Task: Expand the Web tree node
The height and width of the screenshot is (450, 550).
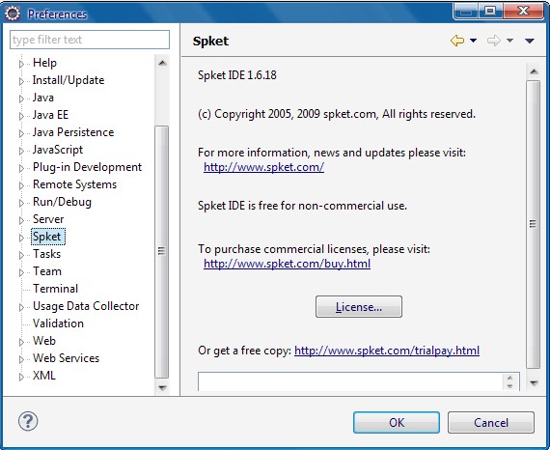Action: coord(21,342)
